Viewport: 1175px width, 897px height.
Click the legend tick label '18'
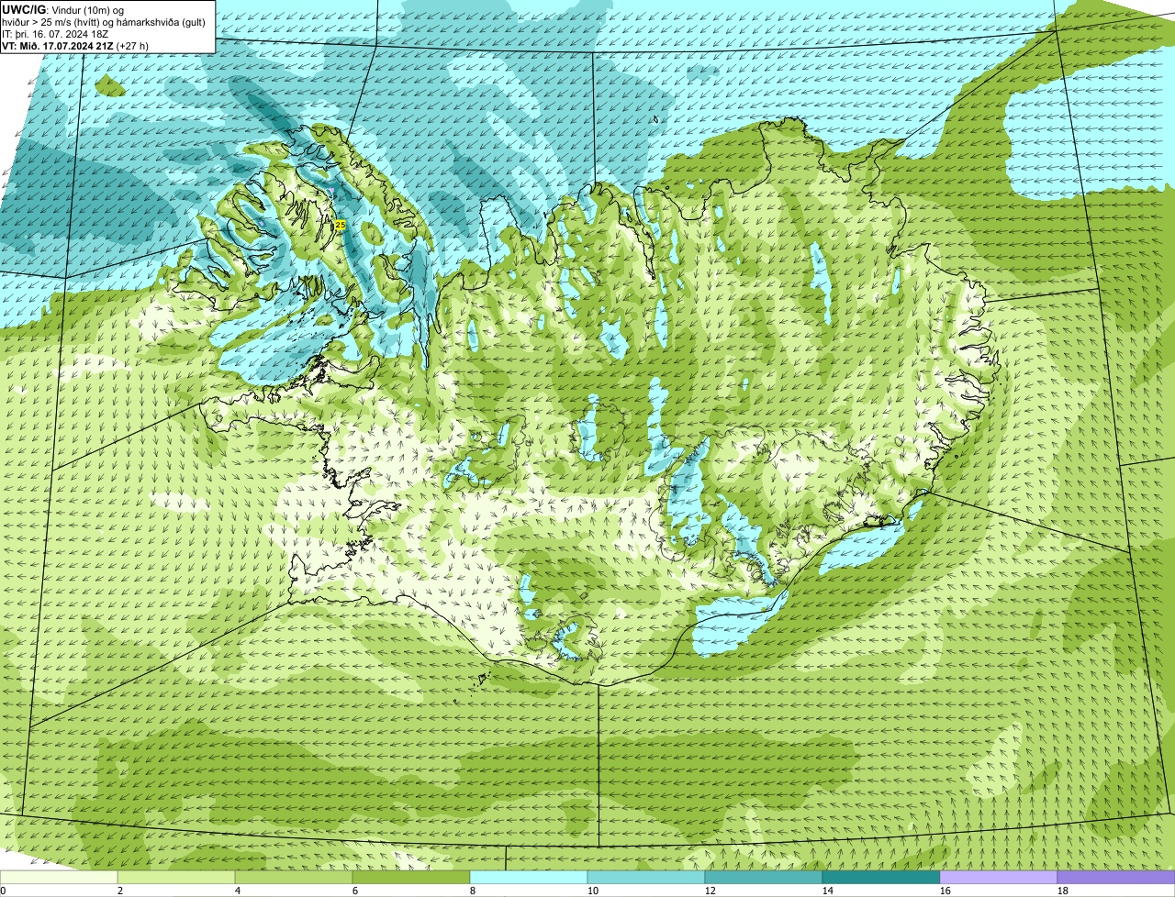pos(1063,891)
